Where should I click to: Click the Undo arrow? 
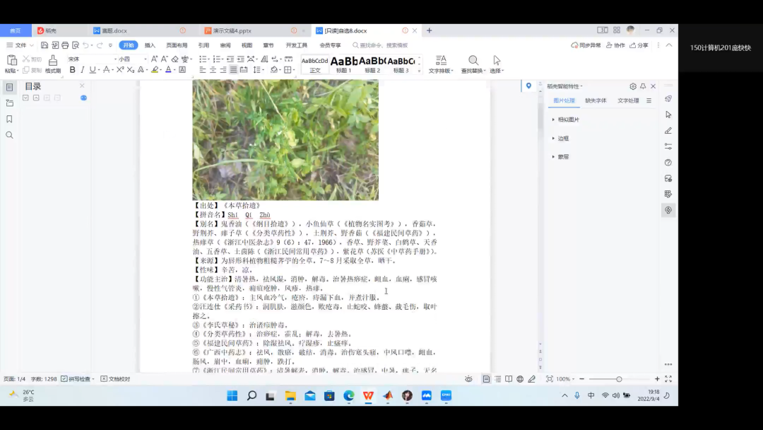tap(85, 45)
